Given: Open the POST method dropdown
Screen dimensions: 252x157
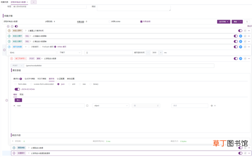Looking at the screenshot, I should (x=17, y=66).
